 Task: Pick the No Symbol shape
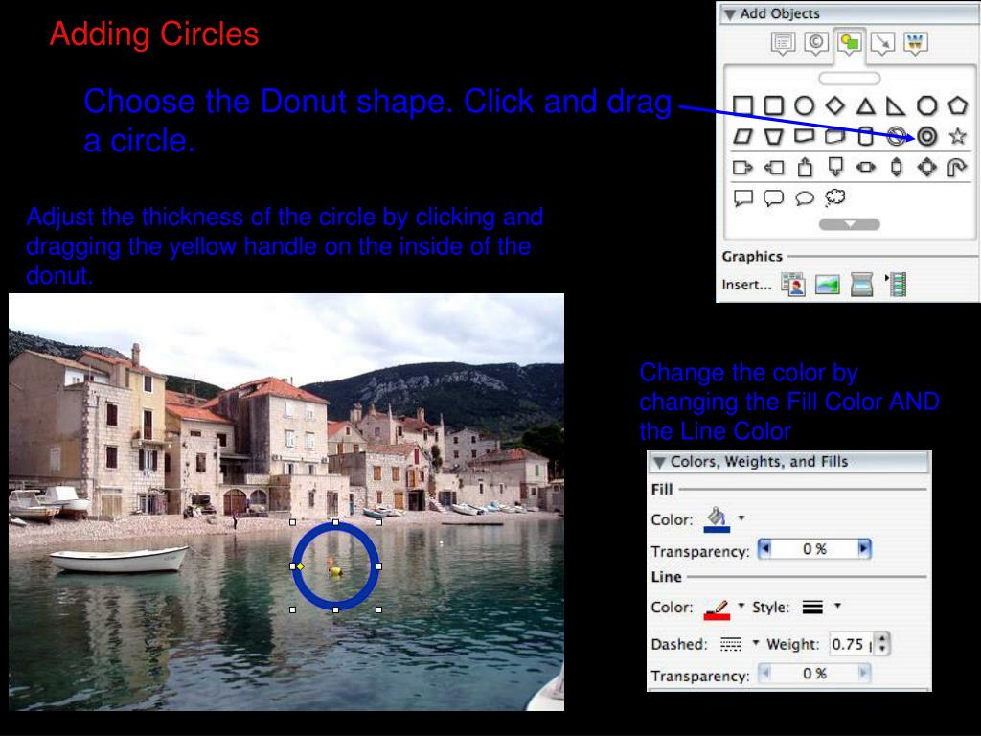pyautogui.click(x=896, y=136)
